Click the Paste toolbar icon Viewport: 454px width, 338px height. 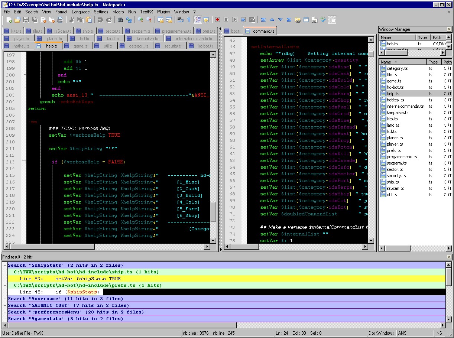click(x=88, y=20)
